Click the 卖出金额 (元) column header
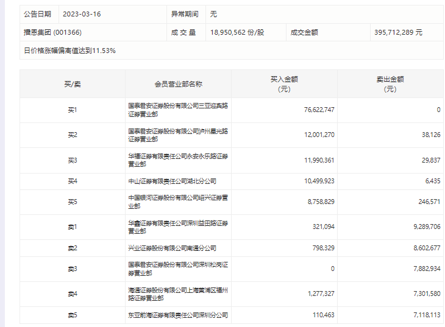The width and height of the screenshot is (445, 327). coord(390,84)
